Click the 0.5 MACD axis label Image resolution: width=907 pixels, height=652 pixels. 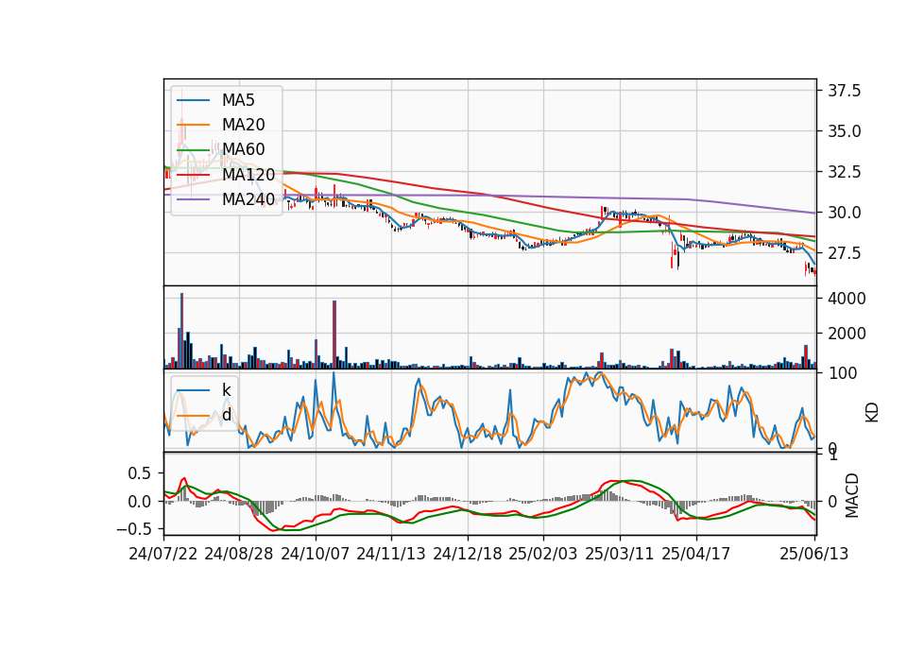coord(139,473)
